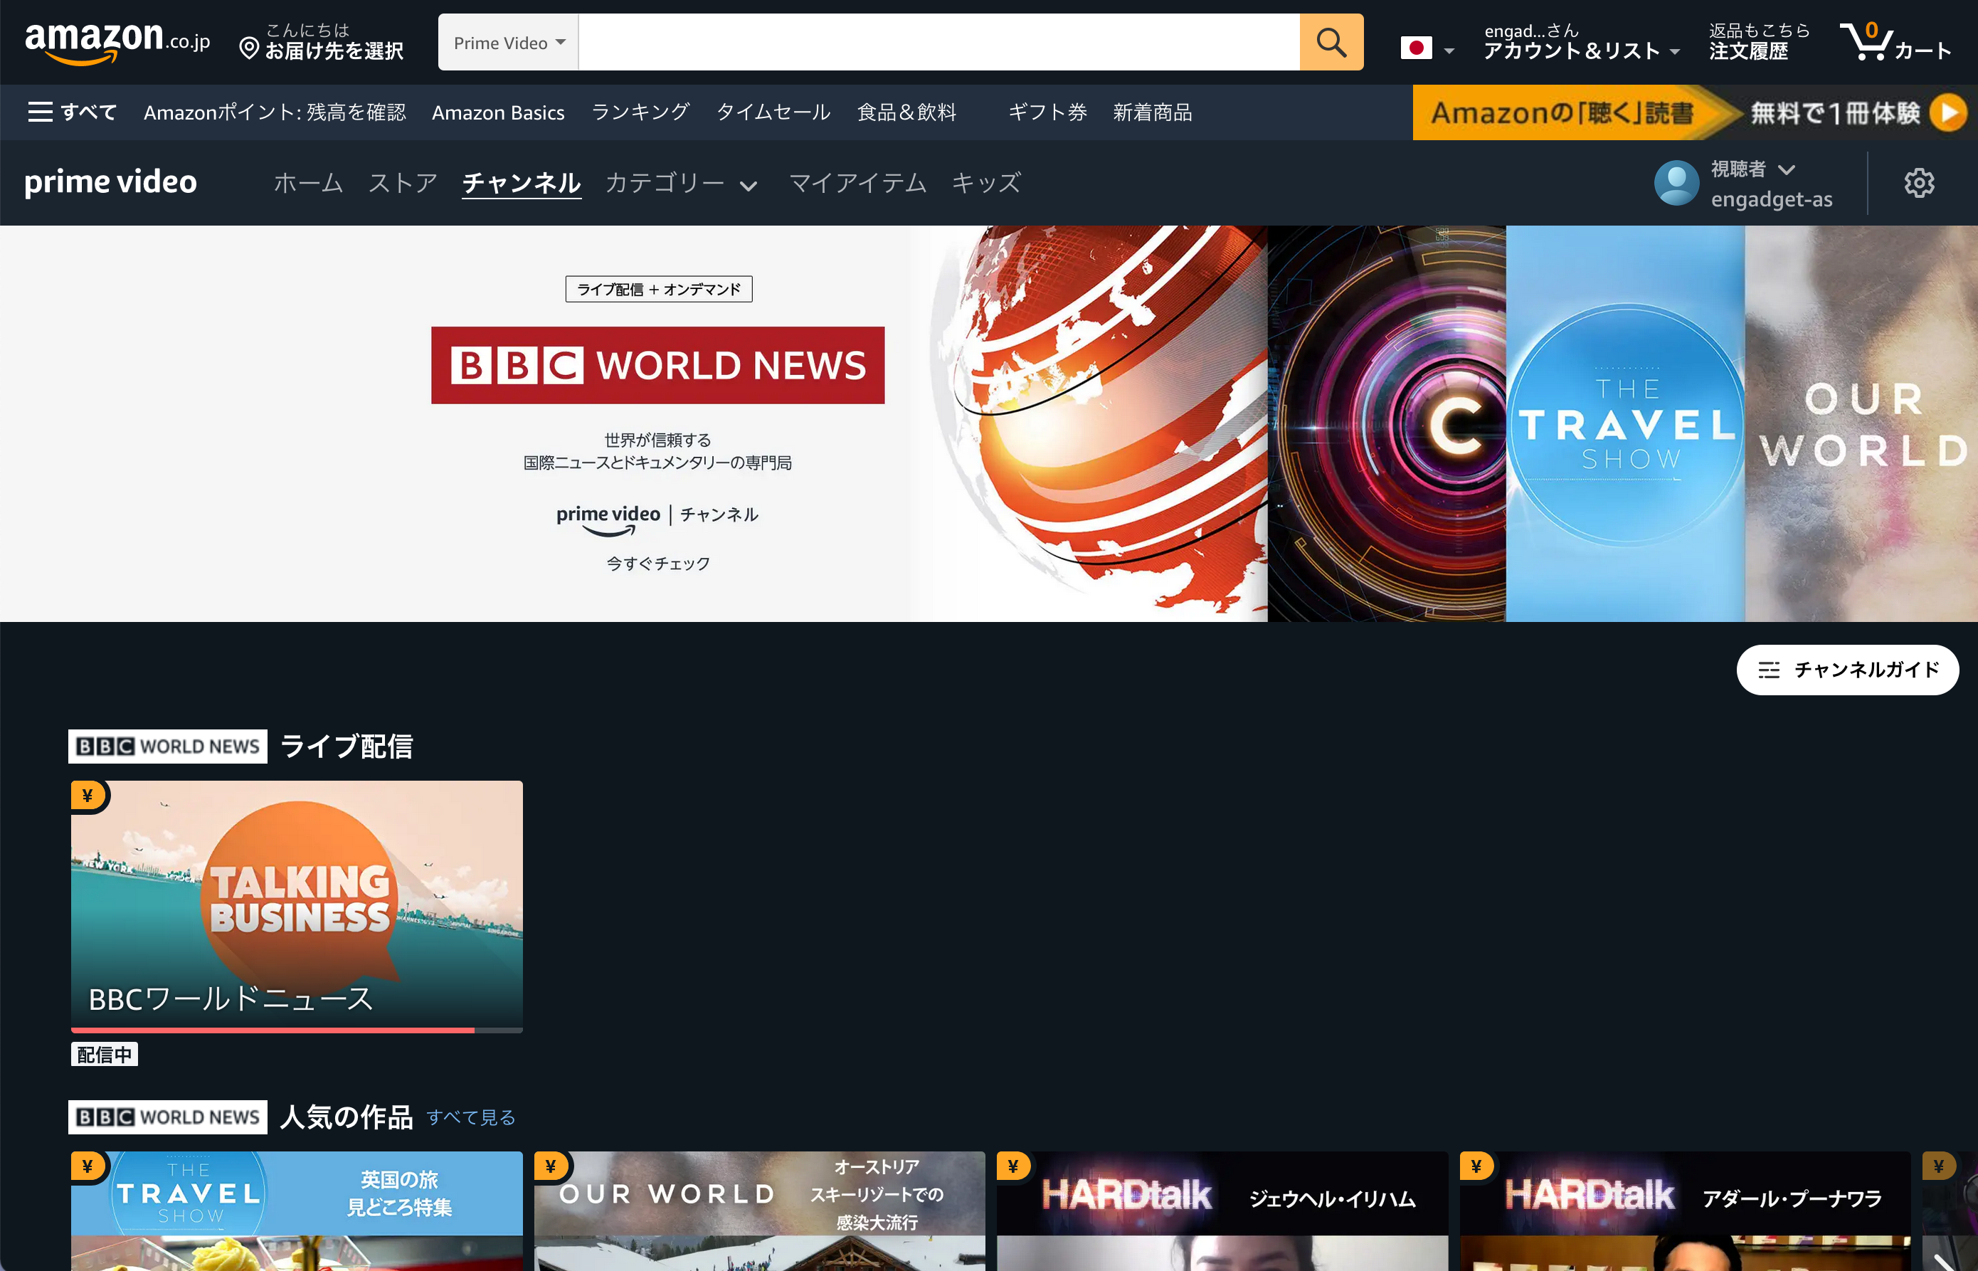Open Amazon Basics link
Screen dimensions: 1978x1271
499,112
